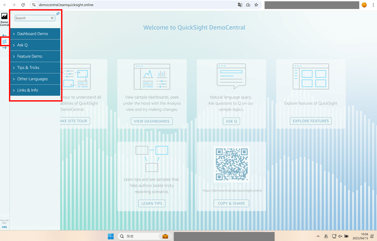Click the site tour illustration icon
377x241 pixels.
pyautogui.click(x=75, y=77)
